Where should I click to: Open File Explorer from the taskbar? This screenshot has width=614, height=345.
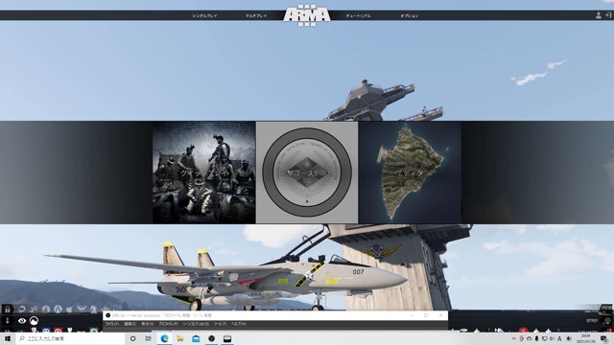pos(180,338)
